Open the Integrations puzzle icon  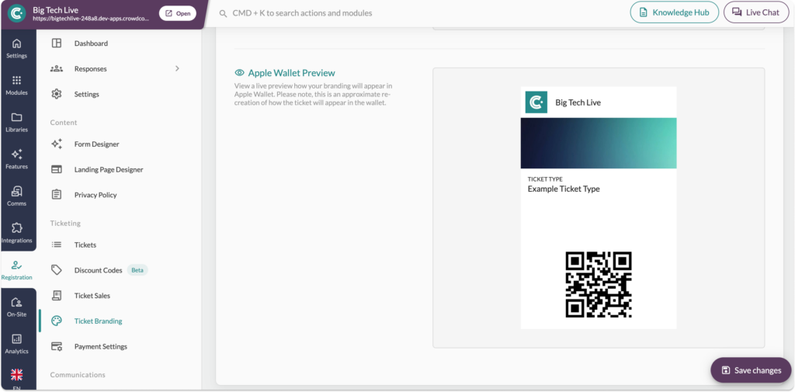point(16,232)
